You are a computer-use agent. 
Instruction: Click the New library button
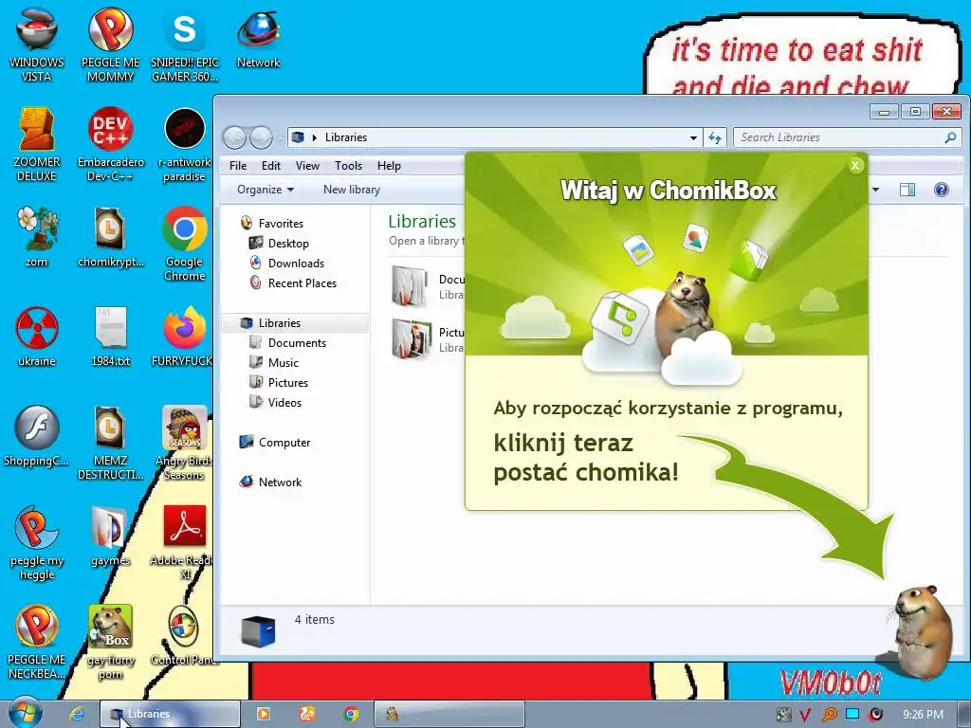point(352,190)
